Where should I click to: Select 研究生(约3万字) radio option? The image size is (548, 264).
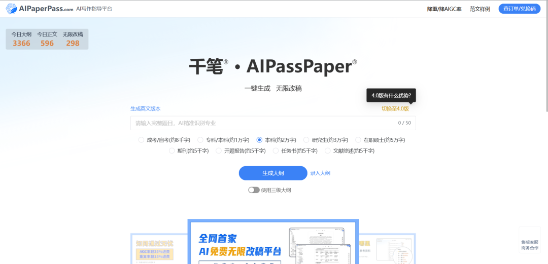[x=325, y=140]
